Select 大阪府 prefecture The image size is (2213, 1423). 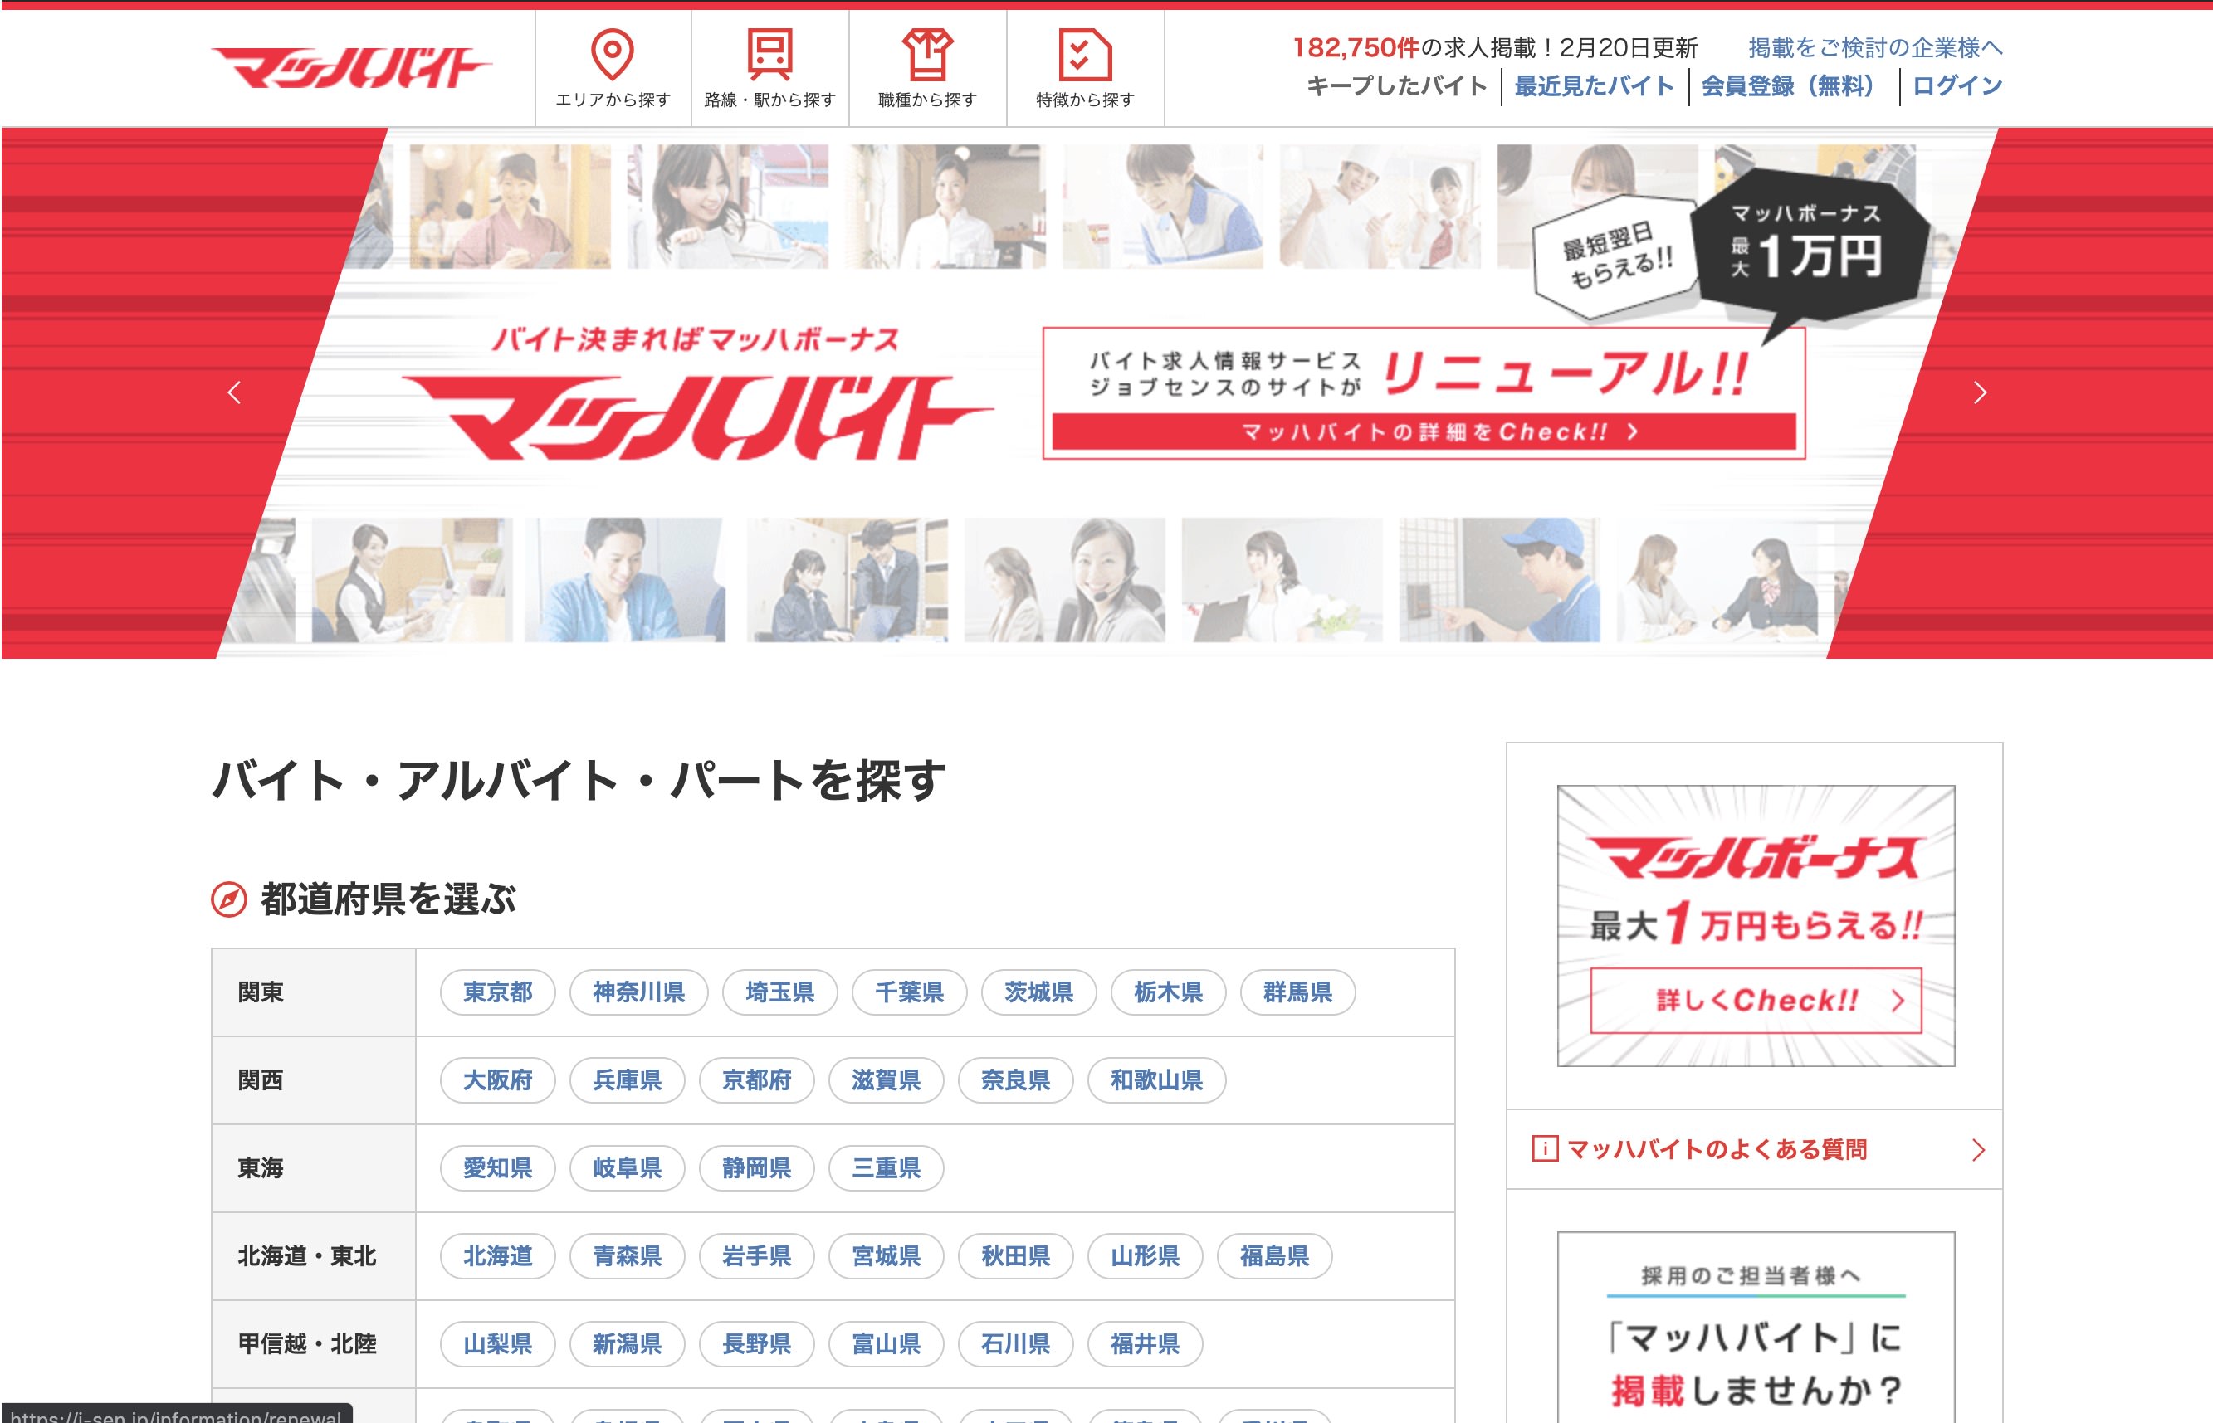(497, 1080)
